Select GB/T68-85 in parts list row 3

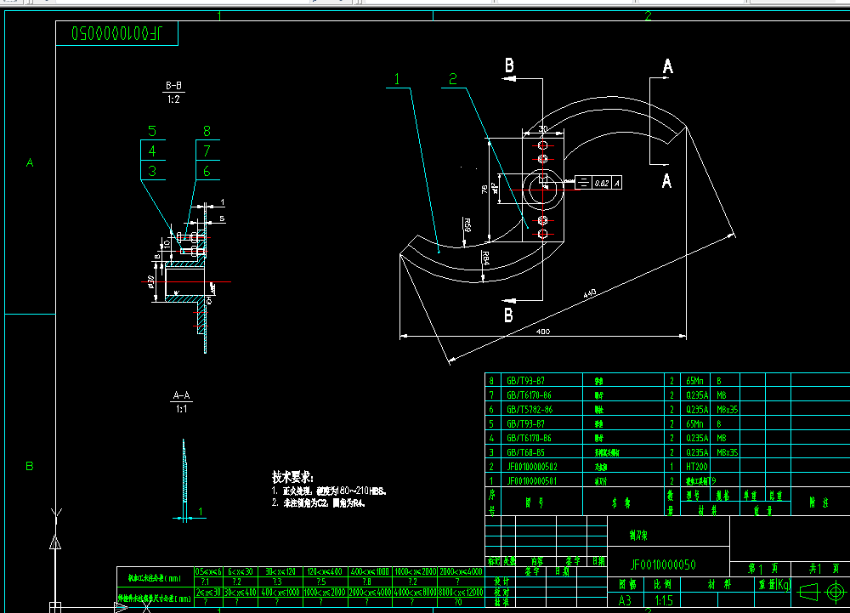(525, 452)
